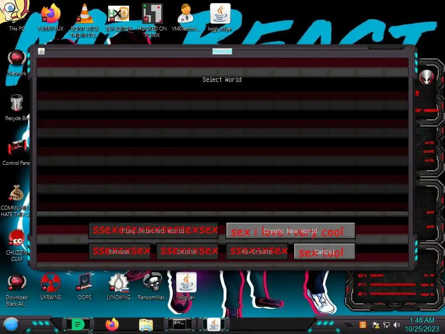Click the Action Center flag tray icon
The width and height of the screenshot is (445, 334).
[x=376, y=325]
